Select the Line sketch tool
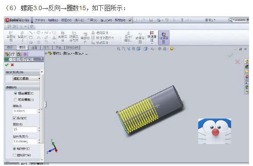The width and height of the screenshot is (253, 166). [x=31, y=33]
